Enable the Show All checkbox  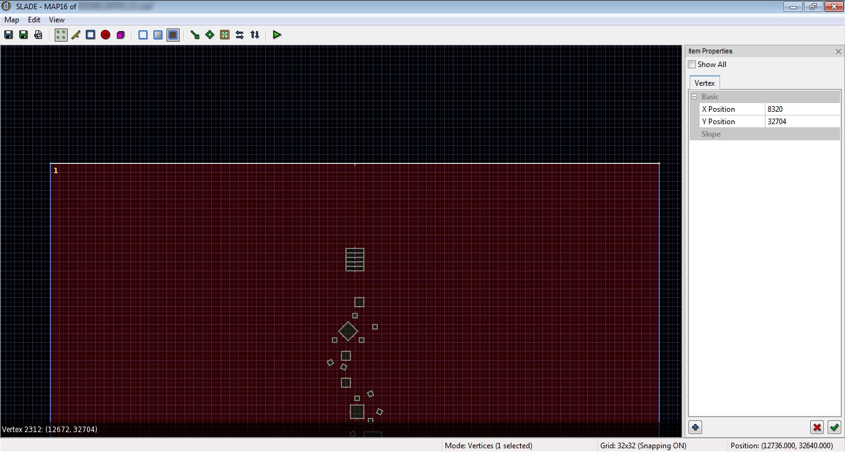(x=692, y=65)
